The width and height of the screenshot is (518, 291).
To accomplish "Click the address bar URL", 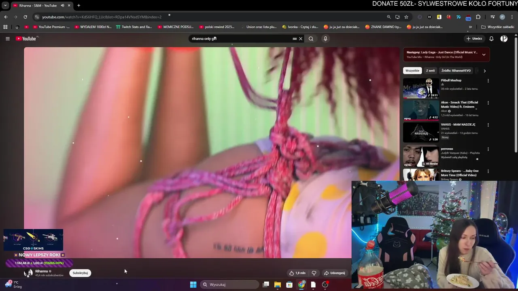I will coord(102,17).
